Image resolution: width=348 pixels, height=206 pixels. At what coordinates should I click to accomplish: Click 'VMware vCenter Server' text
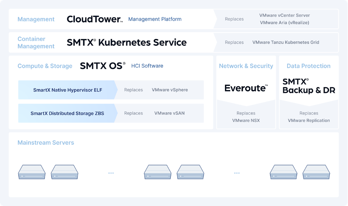[x=284, y=15]
